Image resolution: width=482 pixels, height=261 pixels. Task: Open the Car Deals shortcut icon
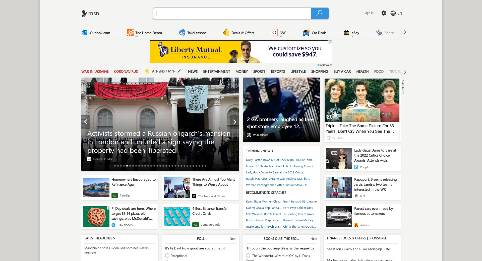(306, 33)
